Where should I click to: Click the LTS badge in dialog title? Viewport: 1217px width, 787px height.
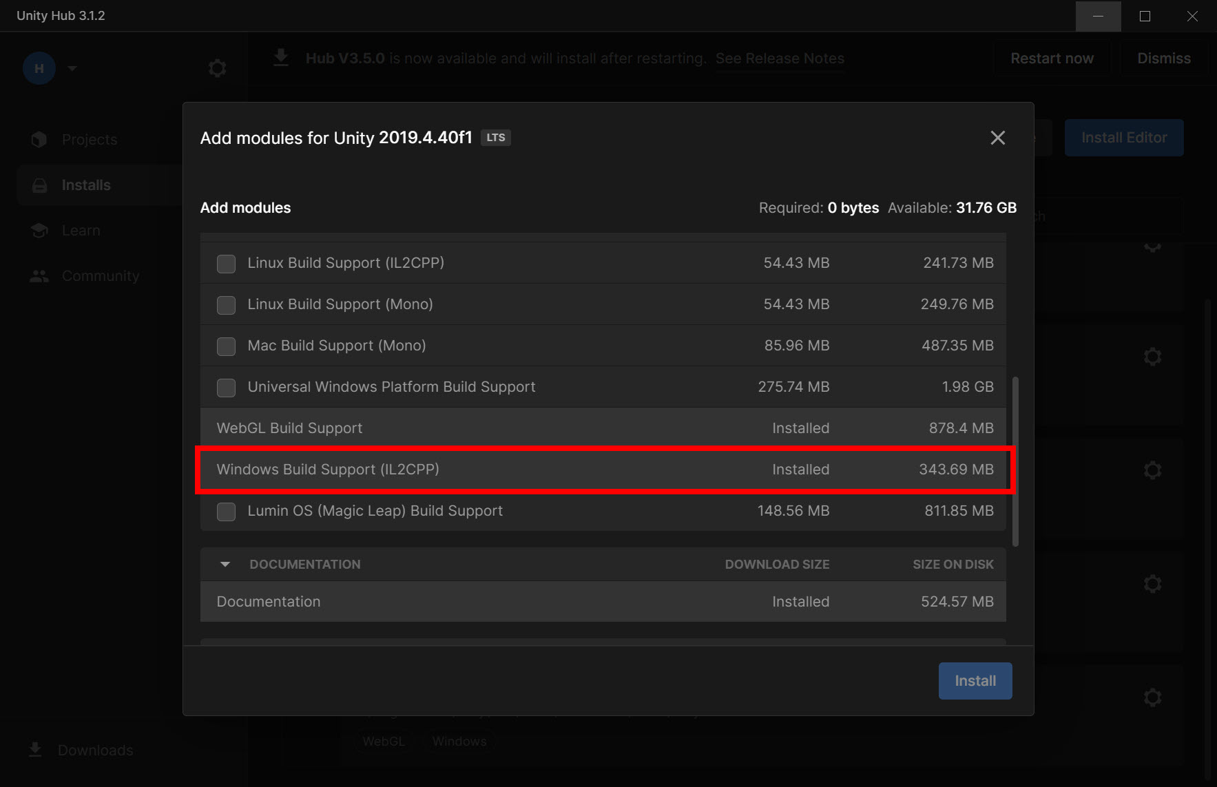[x=496, y=138]
